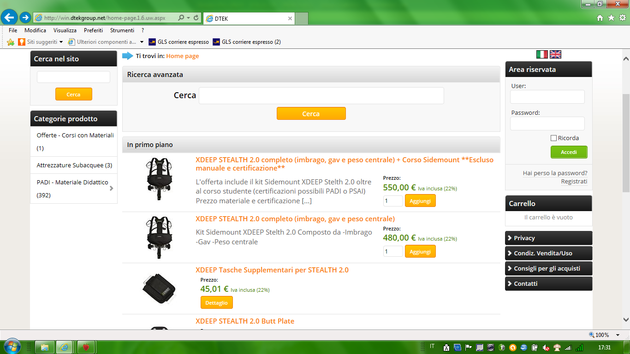Open the Preferiti menu

pyautogui.click(x=93, y=30)
